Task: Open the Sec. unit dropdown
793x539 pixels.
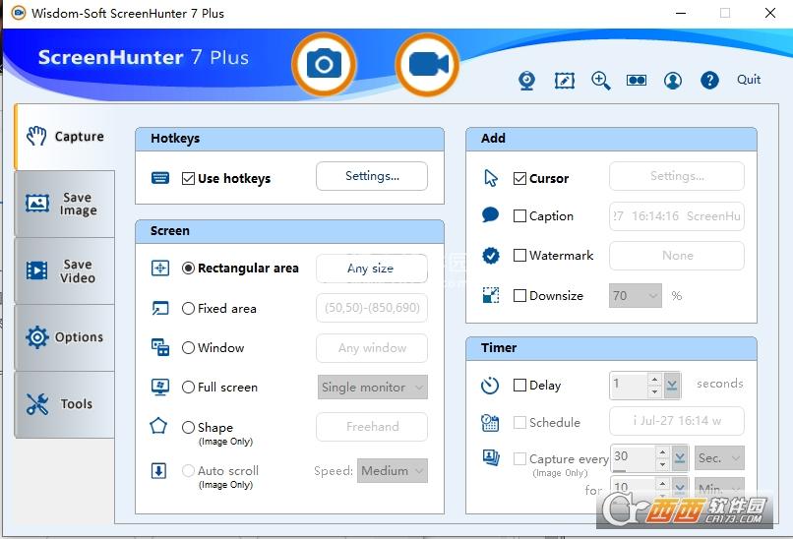Action: click(x=719, y=458)
